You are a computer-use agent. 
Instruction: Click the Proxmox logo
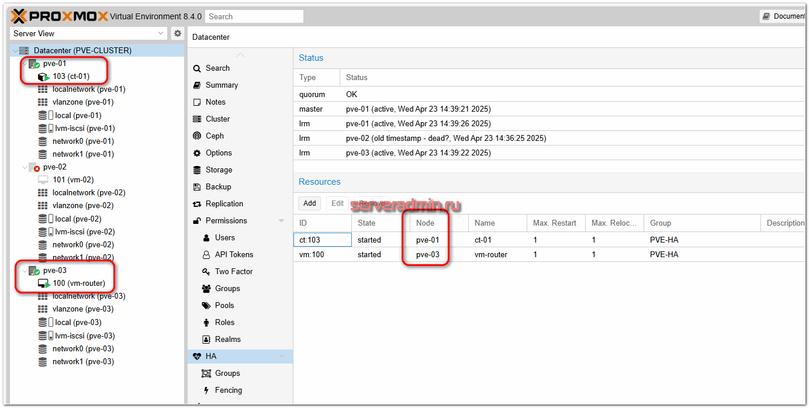tap(60, 16)
